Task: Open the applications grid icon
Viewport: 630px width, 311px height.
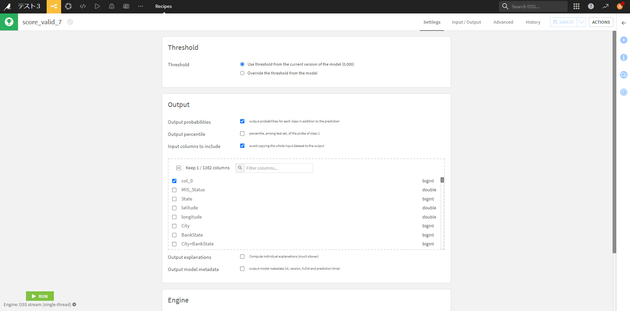Action: pos(576,6)
